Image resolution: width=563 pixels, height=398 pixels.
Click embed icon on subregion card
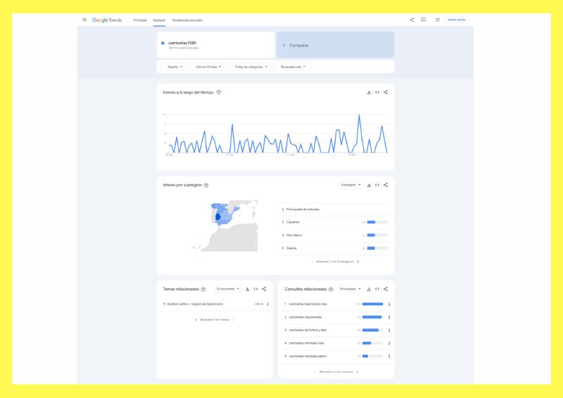pos(377,185)
